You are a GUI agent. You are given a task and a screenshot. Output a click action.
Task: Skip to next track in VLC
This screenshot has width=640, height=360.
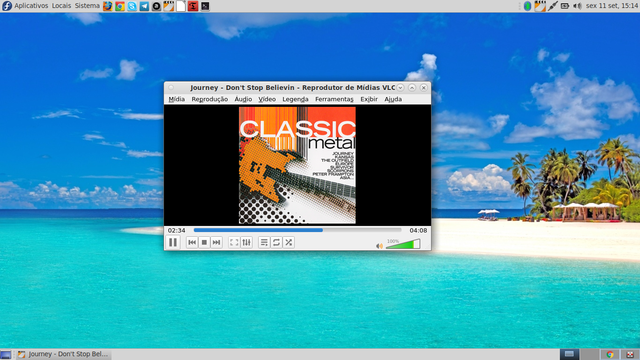[216, 242]
